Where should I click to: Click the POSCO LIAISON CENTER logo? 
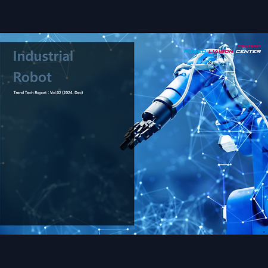(222, 49)
